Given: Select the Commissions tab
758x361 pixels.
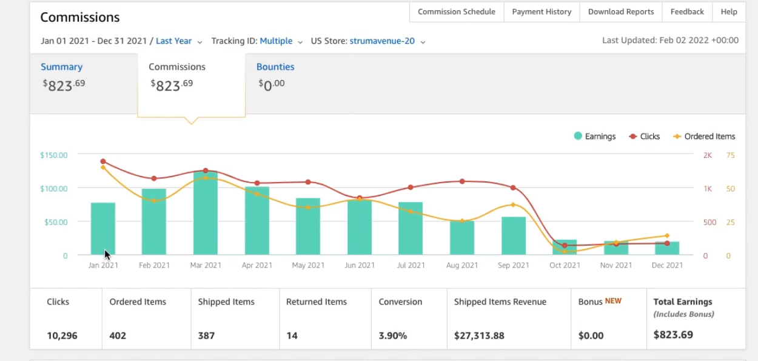Looking at the screenshot, I should click(192, 85).
